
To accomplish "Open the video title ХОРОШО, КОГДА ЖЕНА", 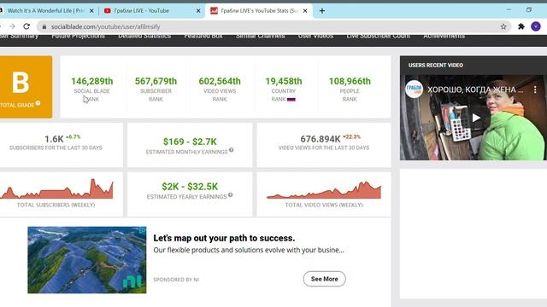I will [x=475, y=90].
